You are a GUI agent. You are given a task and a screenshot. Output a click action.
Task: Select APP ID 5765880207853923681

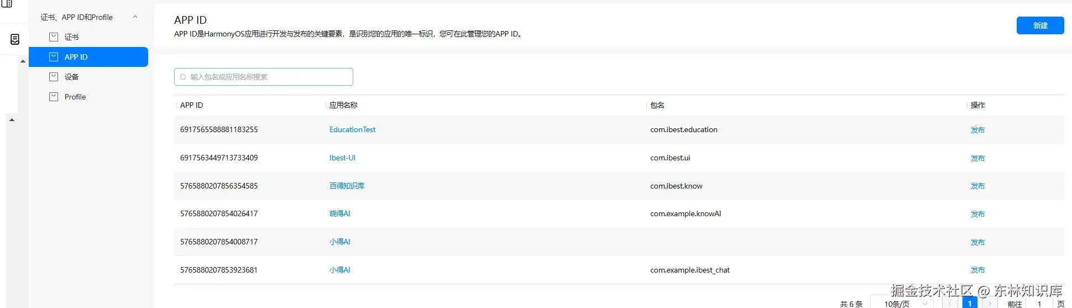[219, 270]
